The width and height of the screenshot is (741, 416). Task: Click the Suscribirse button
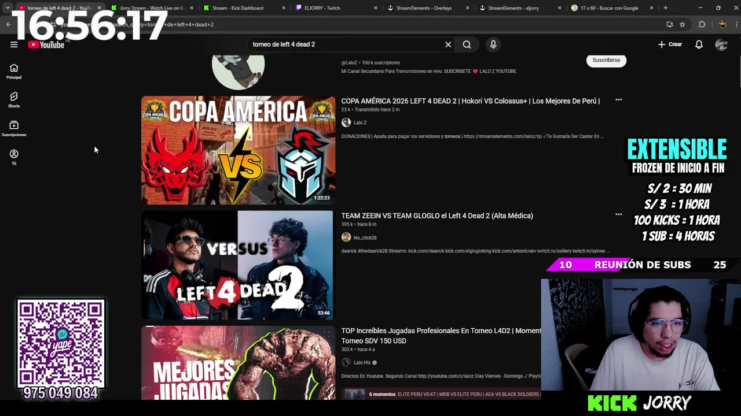pyautogui.click(x=606, y=60)
